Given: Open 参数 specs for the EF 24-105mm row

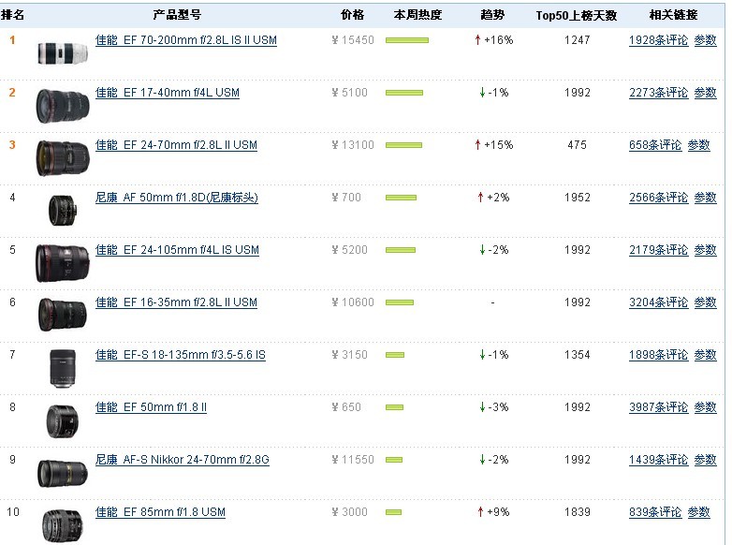Looking at the screenshot, I should (705, 250).
